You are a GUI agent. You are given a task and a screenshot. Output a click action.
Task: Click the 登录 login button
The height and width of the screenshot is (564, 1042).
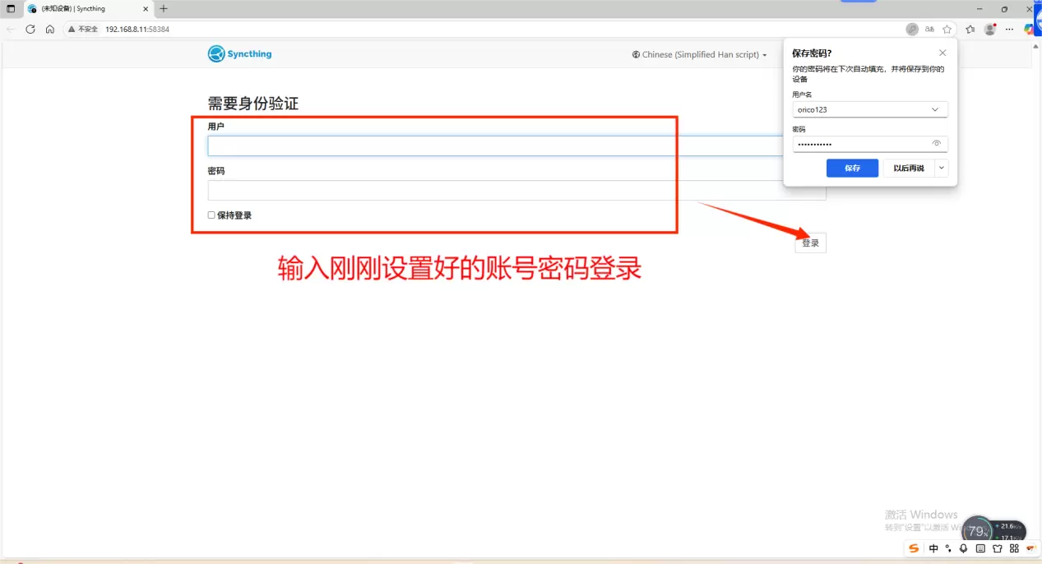tap(810, 243)
